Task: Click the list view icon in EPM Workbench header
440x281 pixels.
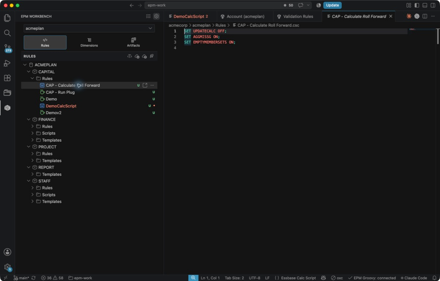Action: 148,16
